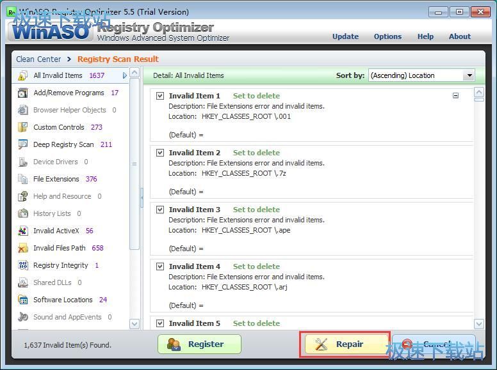Select Custom Controls 273 category

[70, 127]
